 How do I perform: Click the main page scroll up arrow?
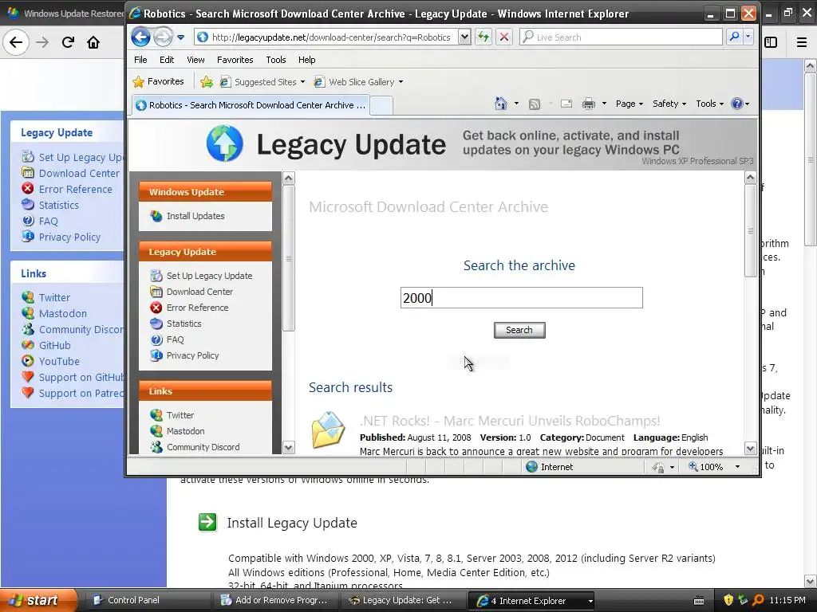[750, 178]
